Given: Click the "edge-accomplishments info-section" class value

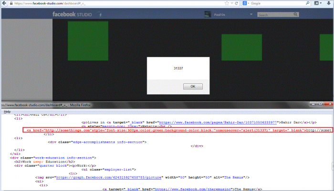Looking at the screenshot, I should pos(108,142).
